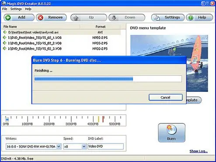Image resolution: width=216 pixels, height=162 pixels.
Task: Minimize the Magic DVD Creator window
Action: [x=203, y=3]
